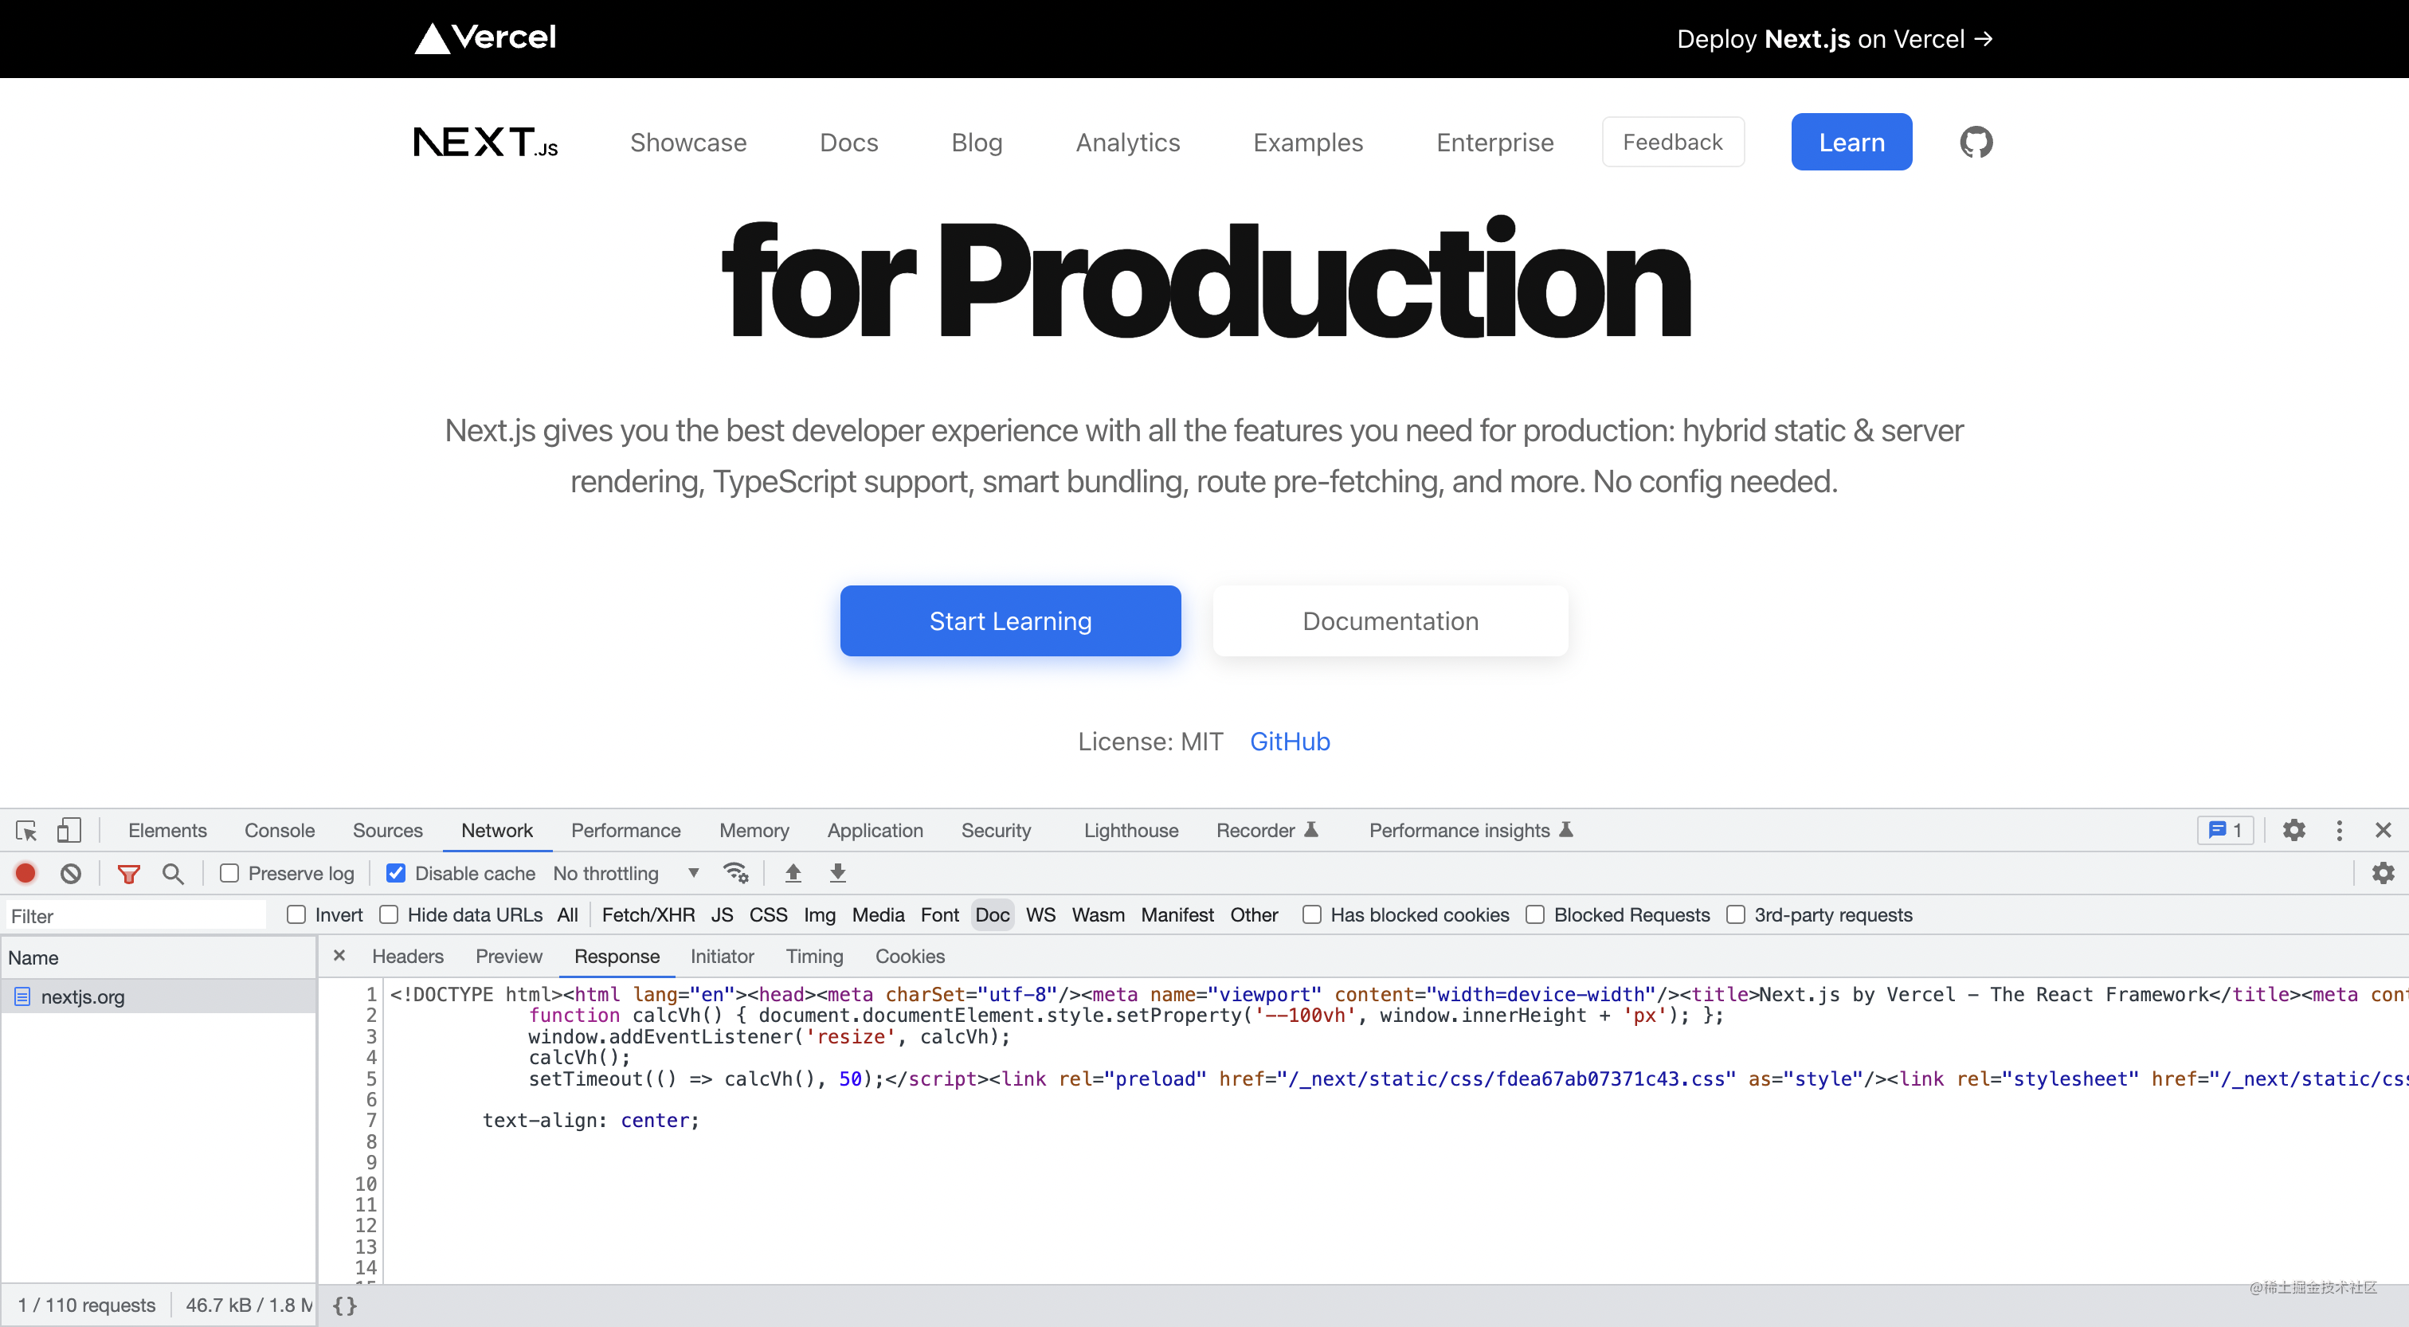Screen dimensions: 2409x1327
Task: Check the Hide data URLs checkbox
Action: coord(389,914)
